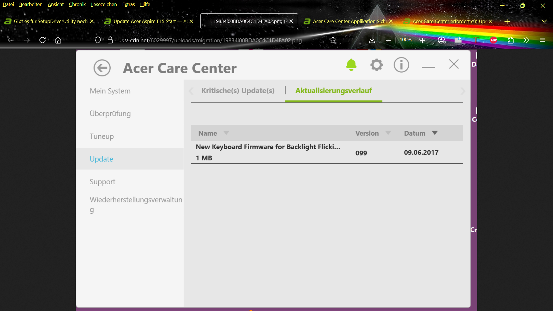
Task: Sort by Name column arrow
Action: [226, 133]
